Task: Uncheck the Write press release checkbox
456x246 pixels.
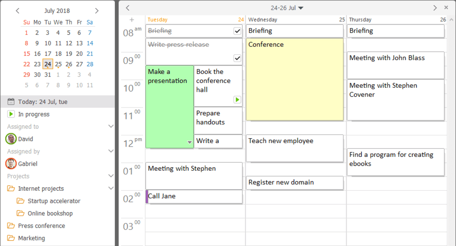Action: [x=237, y=58]
